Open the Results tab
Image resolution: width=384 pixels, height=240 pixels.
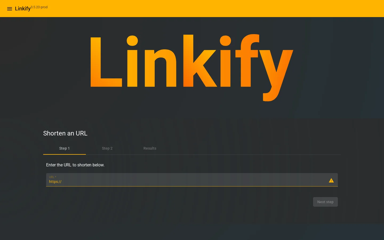click(x=150, y=148)
